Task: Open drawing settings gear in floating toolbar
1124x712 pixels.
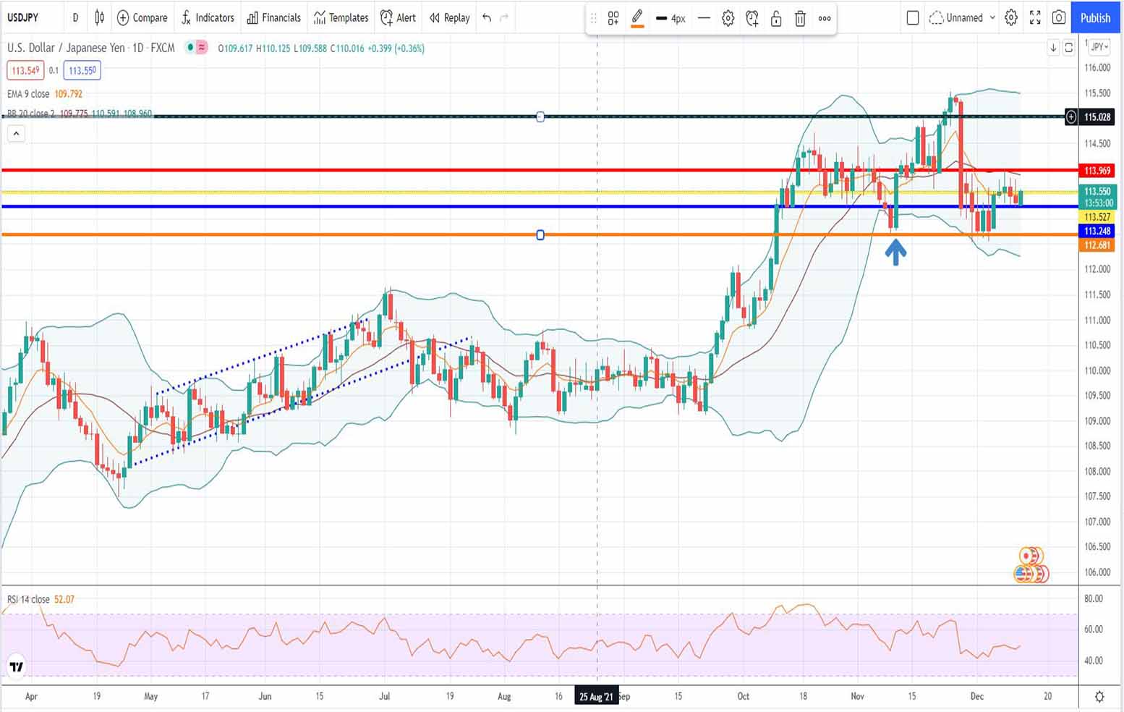Action: click(728, 18)
